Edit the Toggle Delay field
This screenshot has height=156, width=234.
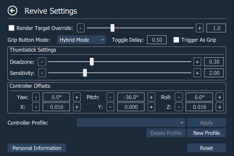click(157, 40)
